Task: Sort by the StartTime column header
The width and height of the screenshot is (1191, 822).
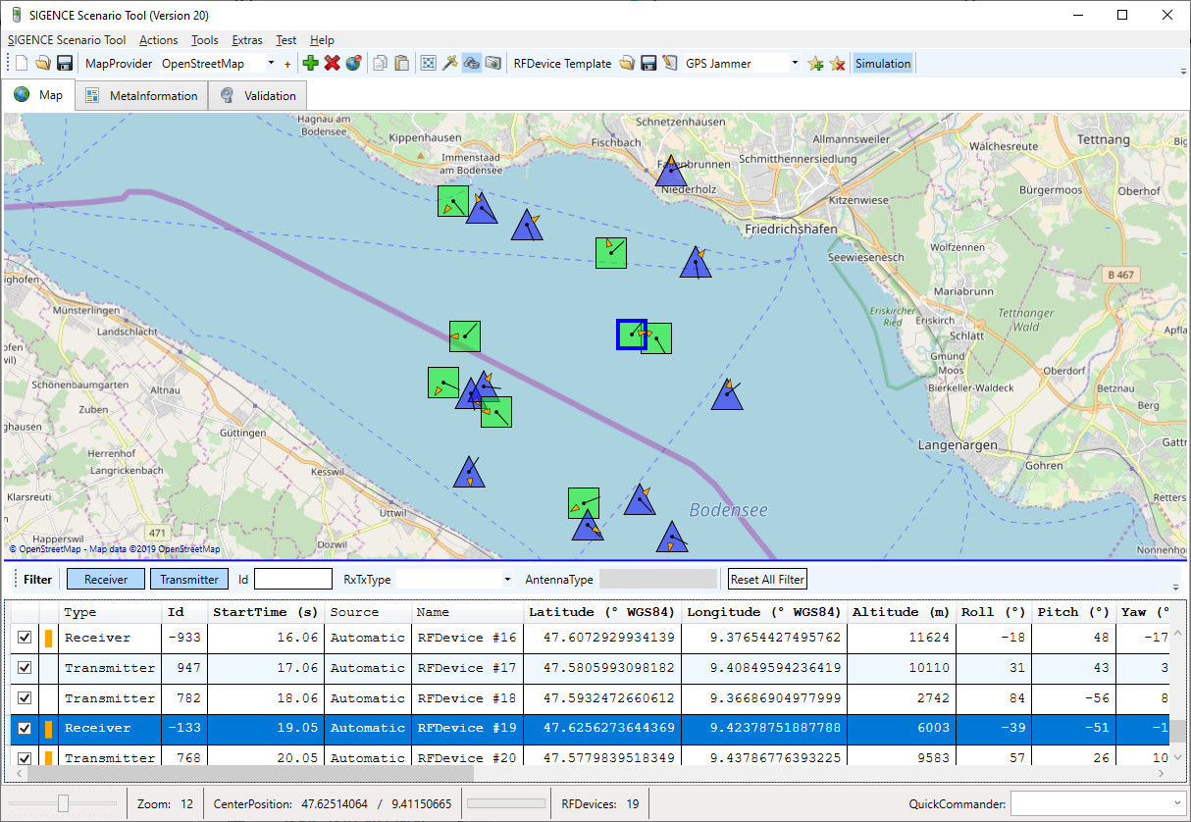Action: point(266,612)
